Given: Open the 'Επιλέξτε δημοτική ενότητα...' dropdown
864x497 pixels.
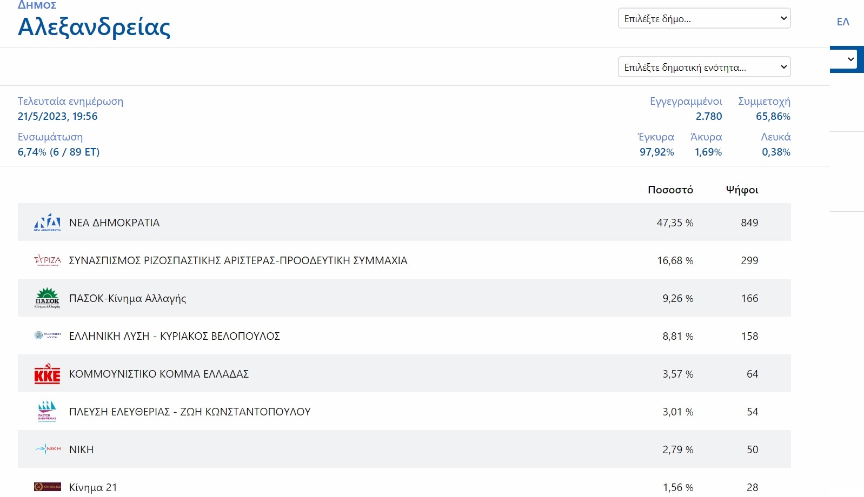Looking at the screenshot, I should tap(704, 67).
